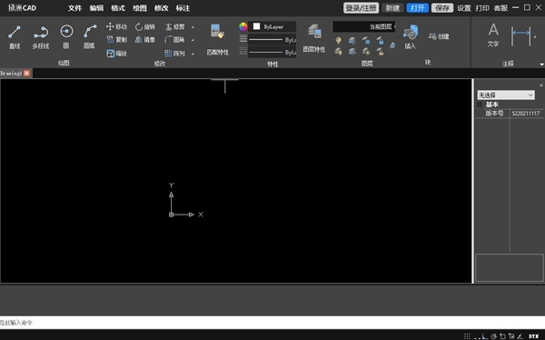Activate the Scale (缩放) tool
This screenshot has width=545, height=340.
click(116, 54)
